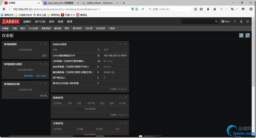
Task: Click the 百度 browser search box
Action: click(x=170, y=9)
